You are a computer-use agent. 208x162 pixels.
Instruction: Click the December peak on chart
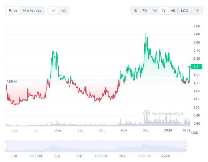[146, 33]
